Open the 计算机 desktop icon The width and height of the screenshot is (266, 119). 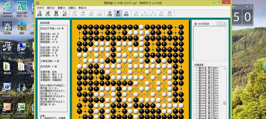click(x=22, y=48)
